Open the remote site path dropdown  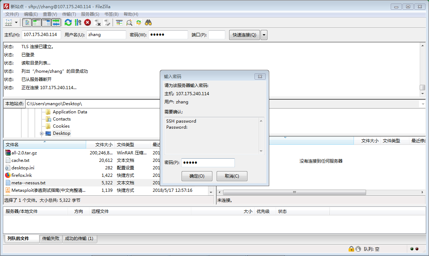coord(423,104)
